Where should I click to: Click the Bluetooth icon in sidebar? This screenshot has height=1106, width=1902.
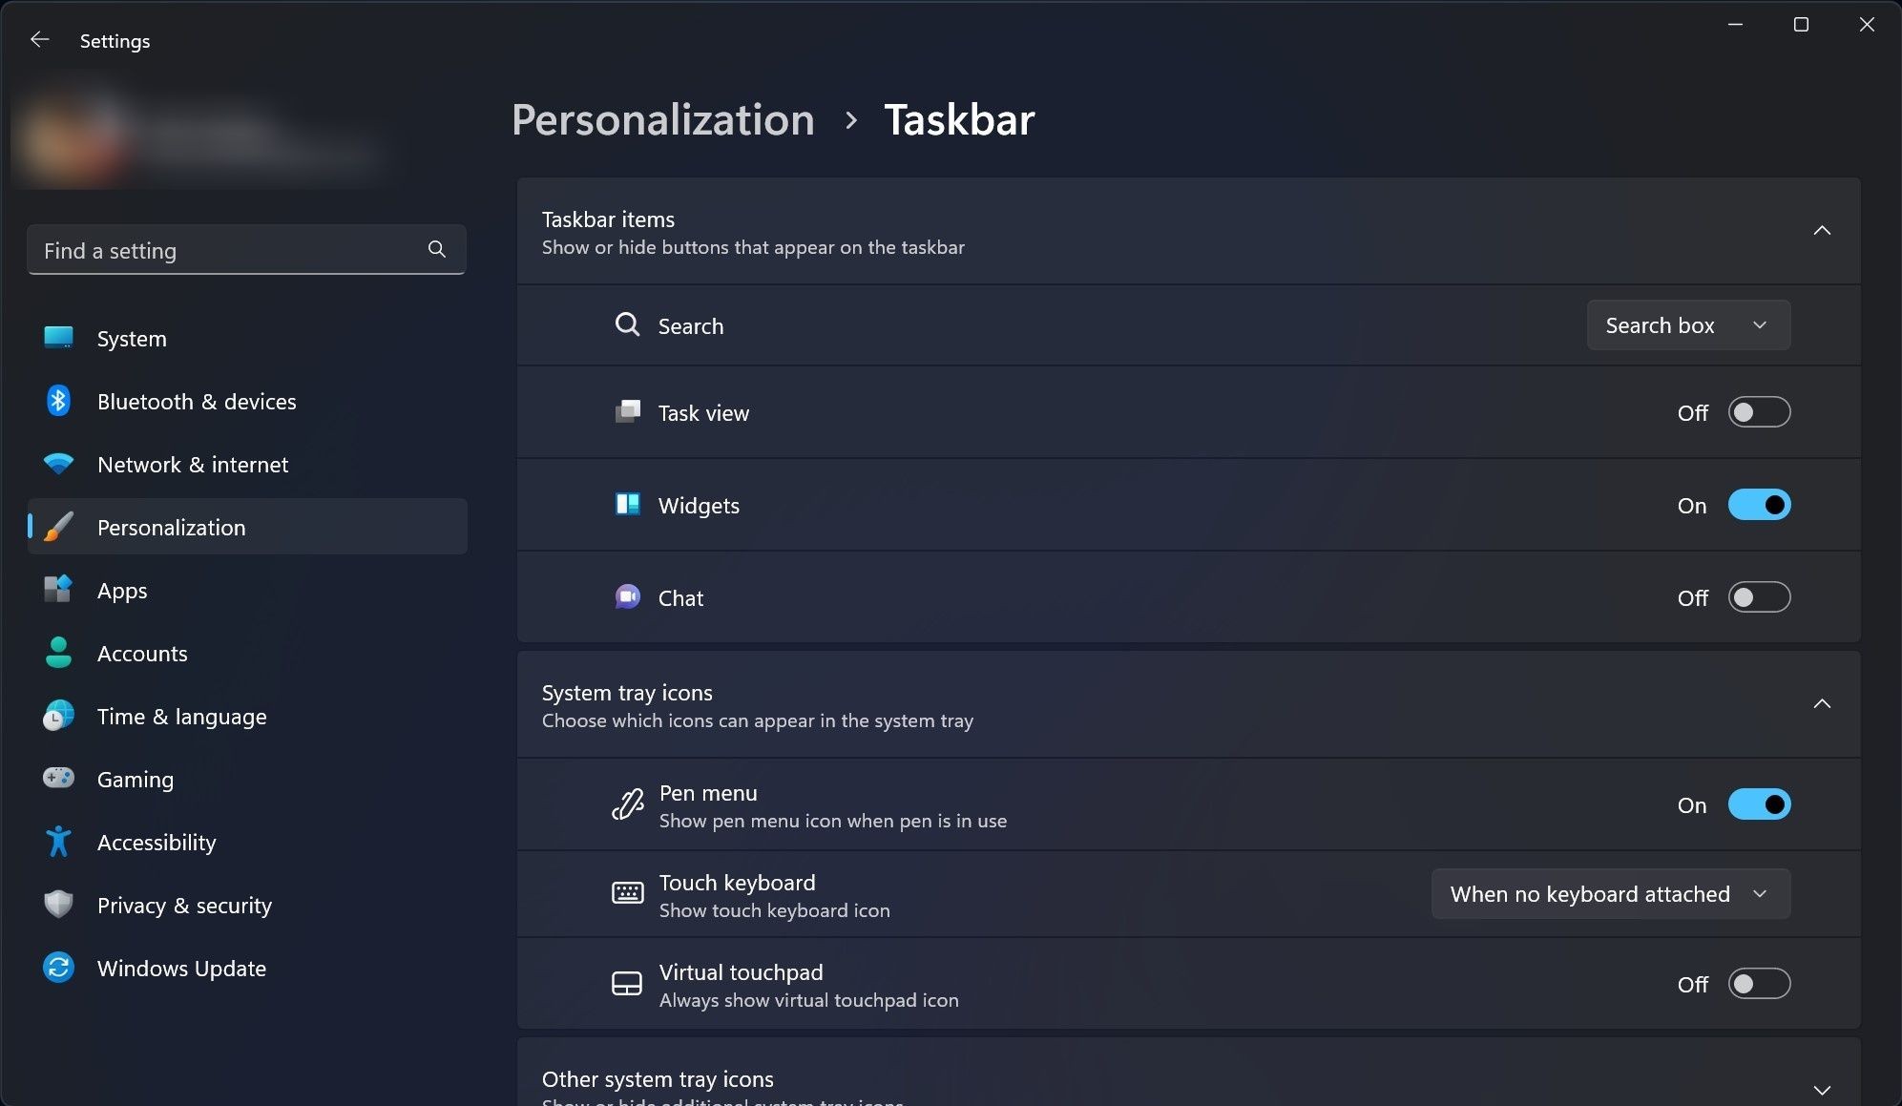pyautogui.click(x=58, y=401)
